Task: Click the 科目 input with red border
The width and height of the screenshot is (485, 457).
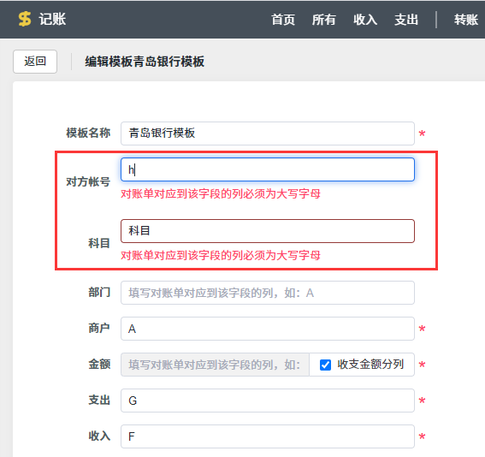Action: click(x=268, y=231)
